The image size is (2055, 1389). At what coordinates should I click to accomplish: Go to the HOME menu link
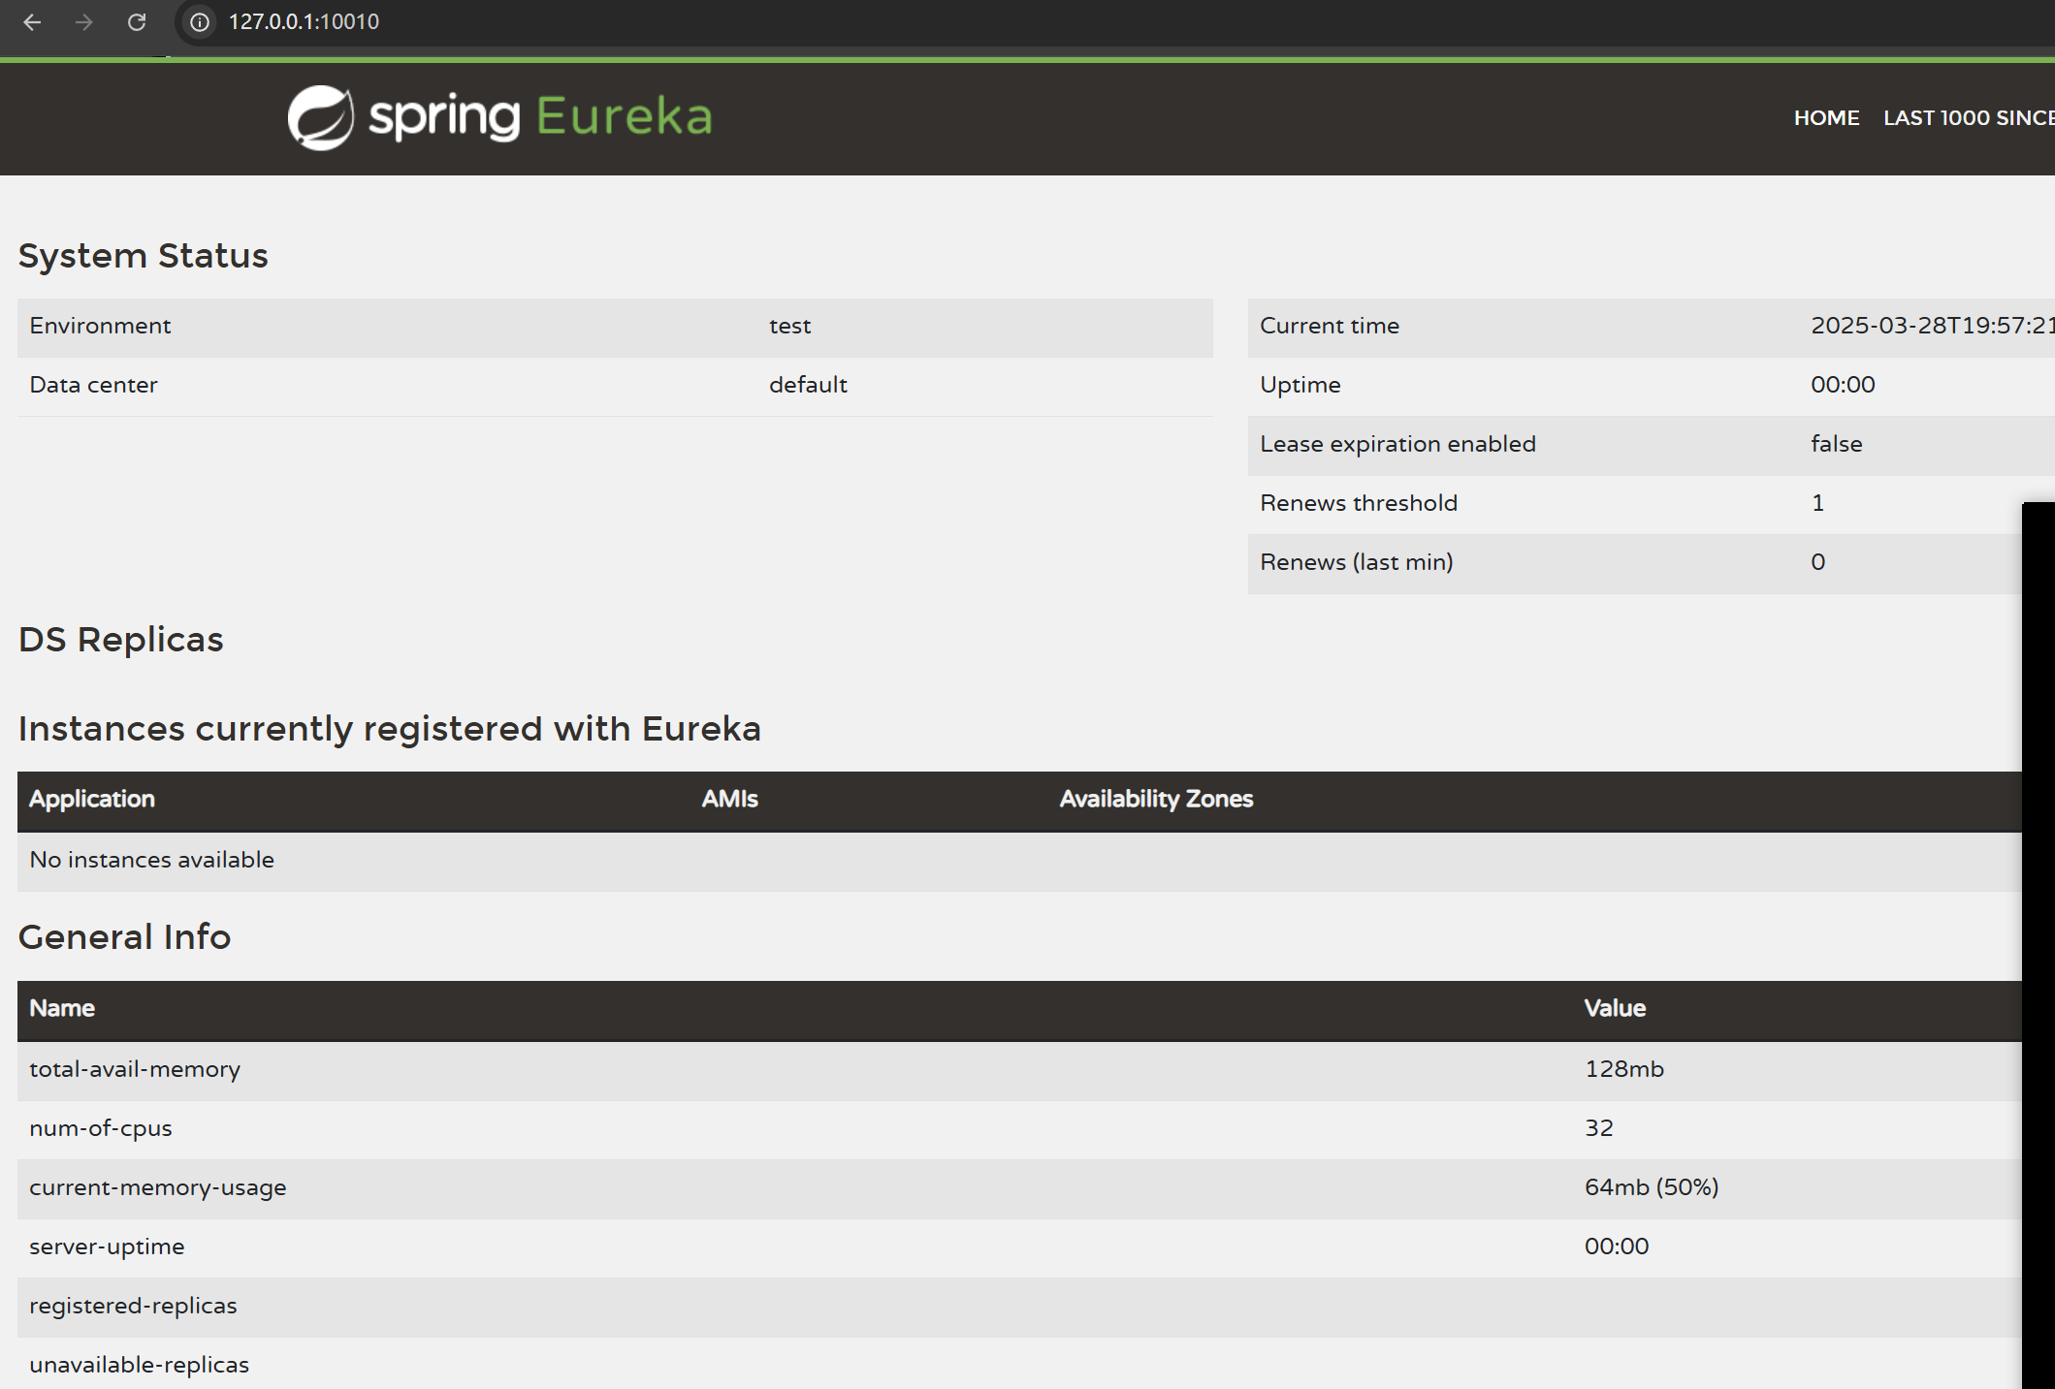coord(1826,117)
